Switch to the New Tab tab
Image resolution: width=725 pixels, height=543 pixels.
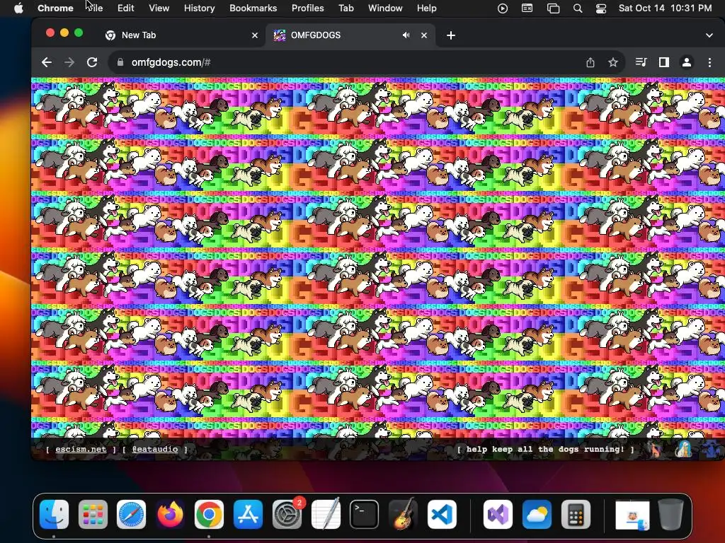click(x=181, y=35)
